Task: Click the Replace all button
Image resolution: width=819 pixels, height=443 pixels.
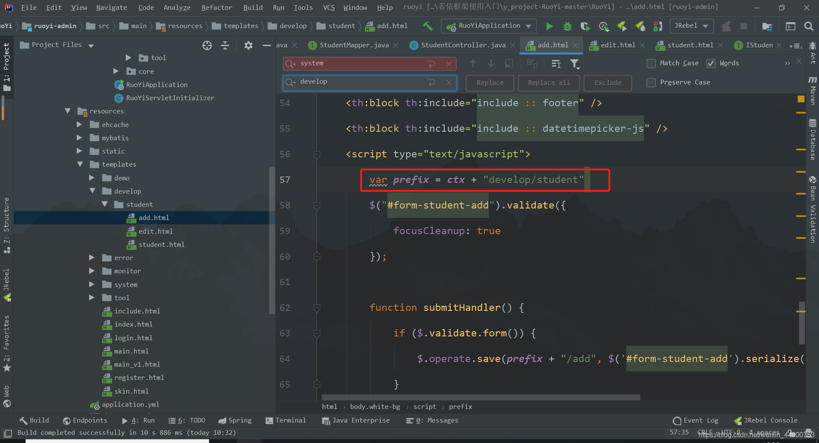Action: [549, 83]
